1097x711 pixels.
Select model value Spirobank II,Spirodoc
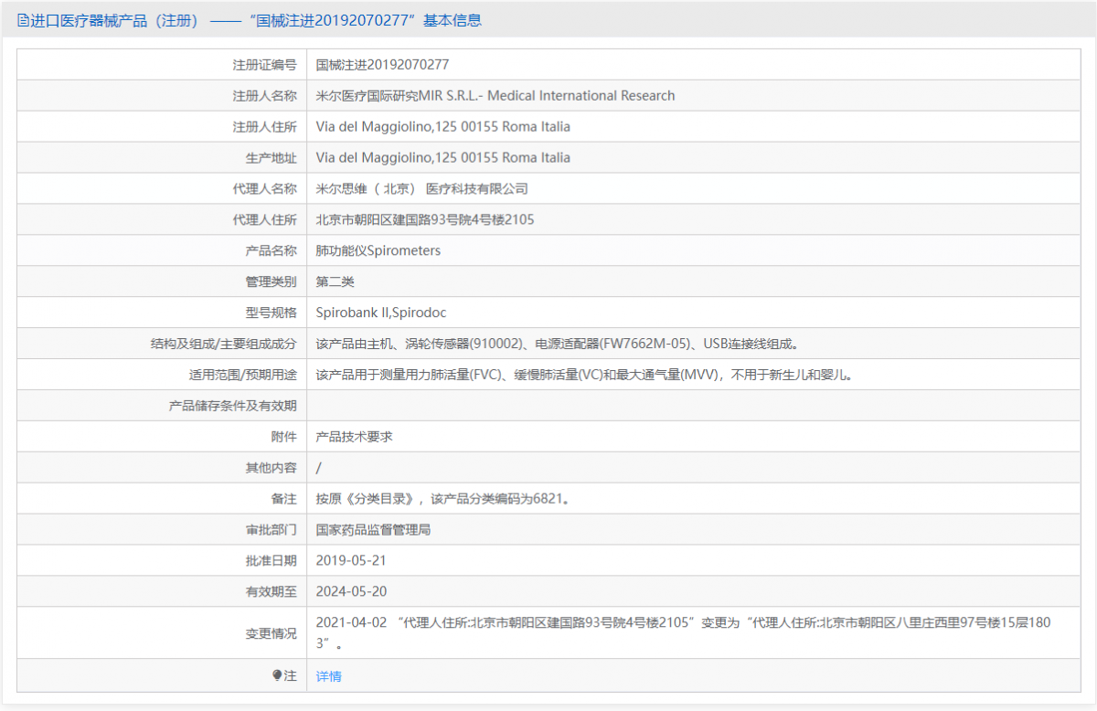381,313
